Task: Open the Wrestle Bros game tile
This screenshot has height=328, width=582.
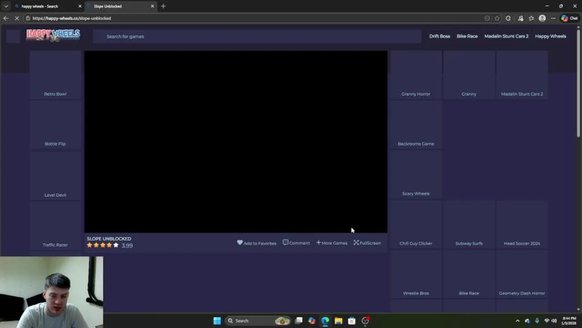Action: coord(416,274)
